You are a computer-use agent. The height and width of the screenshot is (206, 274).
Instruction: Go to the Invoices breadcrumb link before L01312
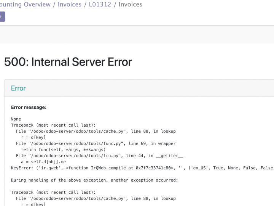[x=70, y=5]
